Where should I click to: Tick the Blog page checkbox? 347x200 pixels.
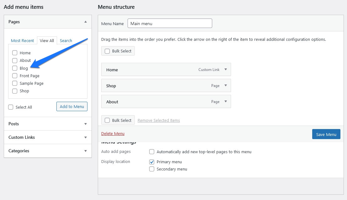[x=15, y=68]
